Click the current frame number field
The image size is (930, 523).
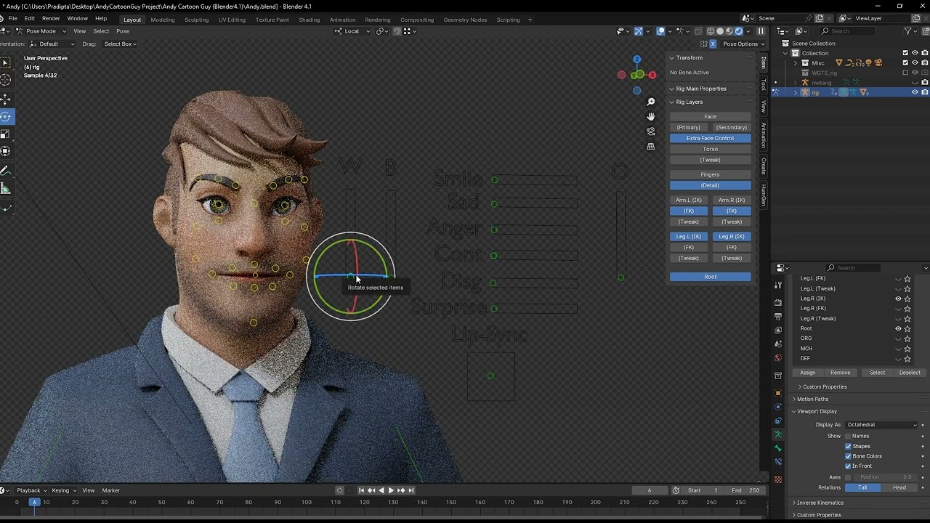pyautogui.click(x=650, y=490)
